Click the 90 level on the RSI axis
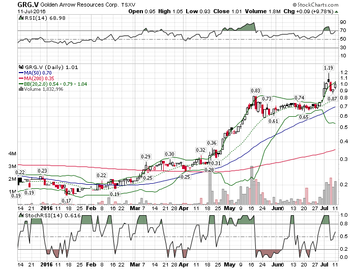356x269 pixels. 343,22
